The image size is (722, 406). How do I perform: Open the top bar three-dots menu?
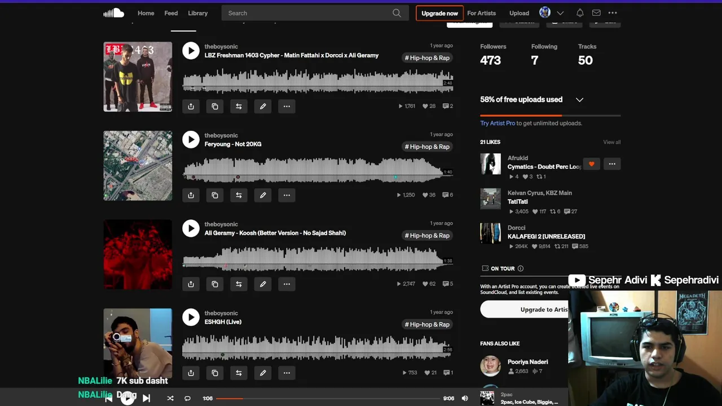click(613, 13)
